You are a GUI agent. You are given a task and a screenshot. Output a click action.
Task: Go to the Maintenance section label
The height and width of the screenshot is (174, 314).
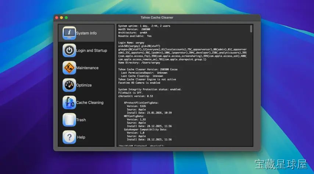coord(87,68)
